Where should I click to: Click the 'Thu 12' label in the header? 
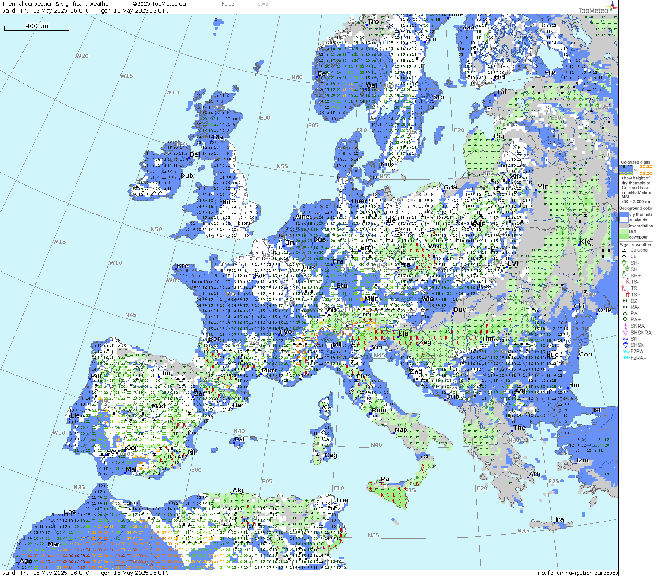coord(227,4)
